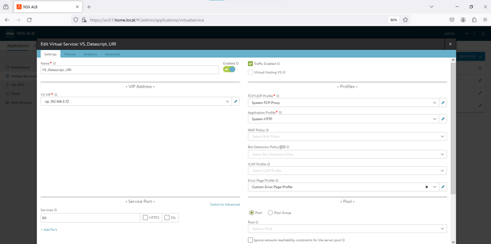The width and height of the screenshot is (491, 244).
Task: Click the Services port 80 field
Action: coord(91,218)
